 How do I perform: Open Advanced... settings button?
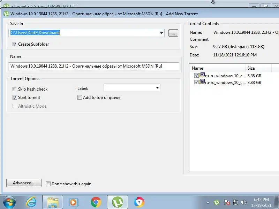pos(24,183)
